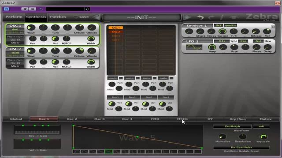Open the FMO tab

coord(155,119)
